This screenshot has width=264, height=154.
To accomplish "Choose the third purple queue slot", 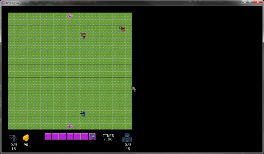I will [63, 136].
